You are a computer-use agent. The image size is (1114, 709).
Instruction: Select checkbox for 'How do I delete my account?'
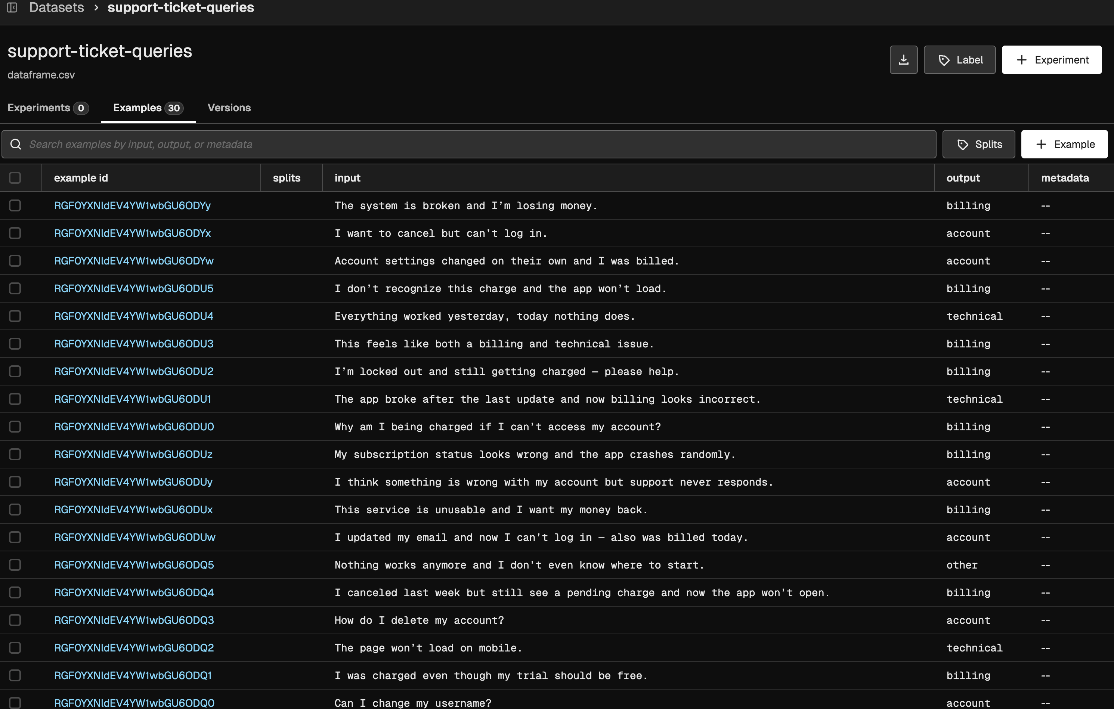[x=15, y=620]
